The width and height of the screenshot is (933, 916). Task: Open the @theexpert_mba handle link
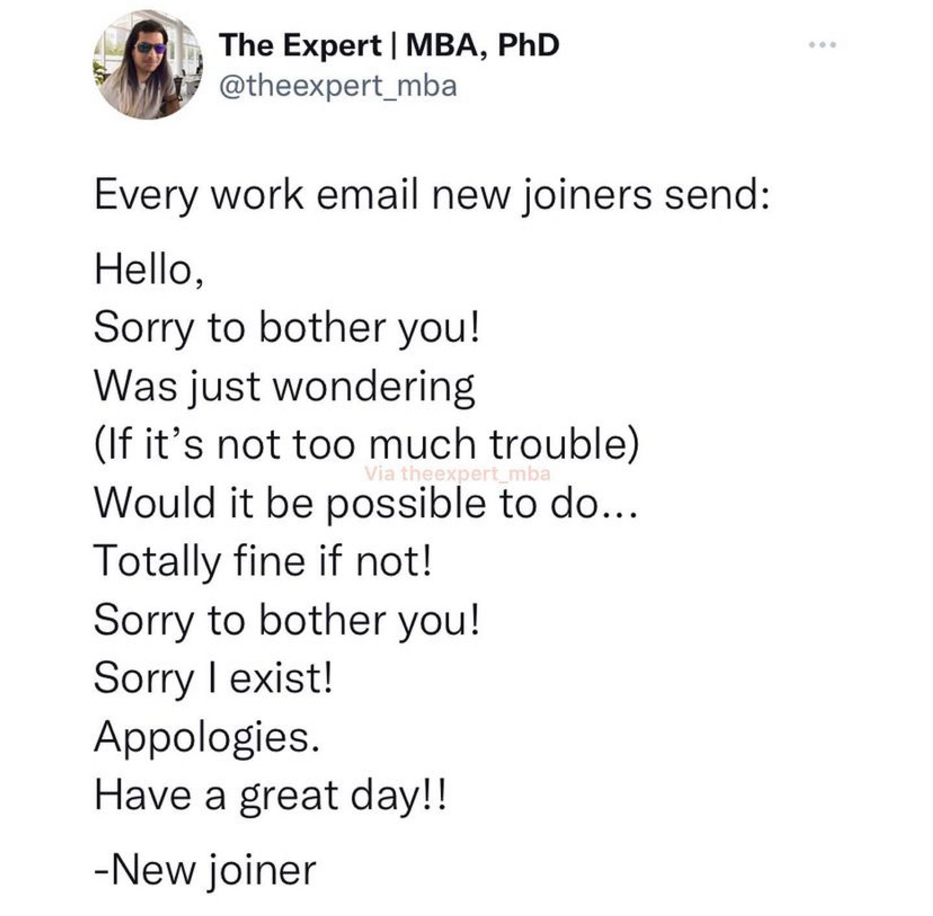[x=338, y=87]
